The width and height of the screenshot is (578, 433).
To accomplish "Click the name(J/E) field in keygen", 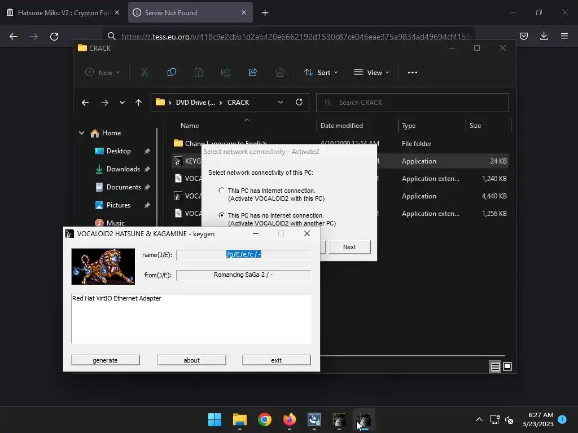I will click(244, 255).
